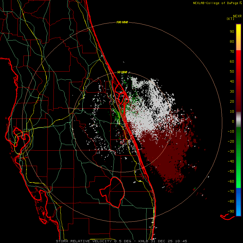Click the 50 NMI range ring label

(x=122, y=72)
